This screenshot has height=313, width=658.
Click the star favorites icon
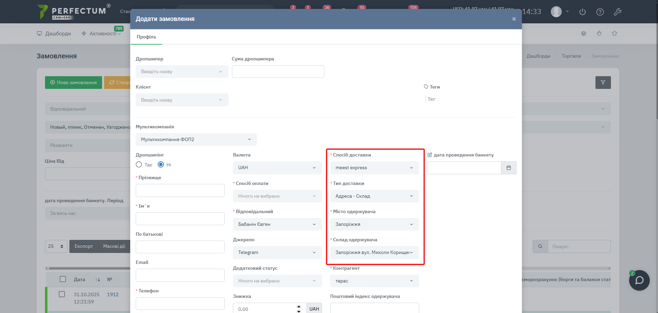[x=614, y=33]
